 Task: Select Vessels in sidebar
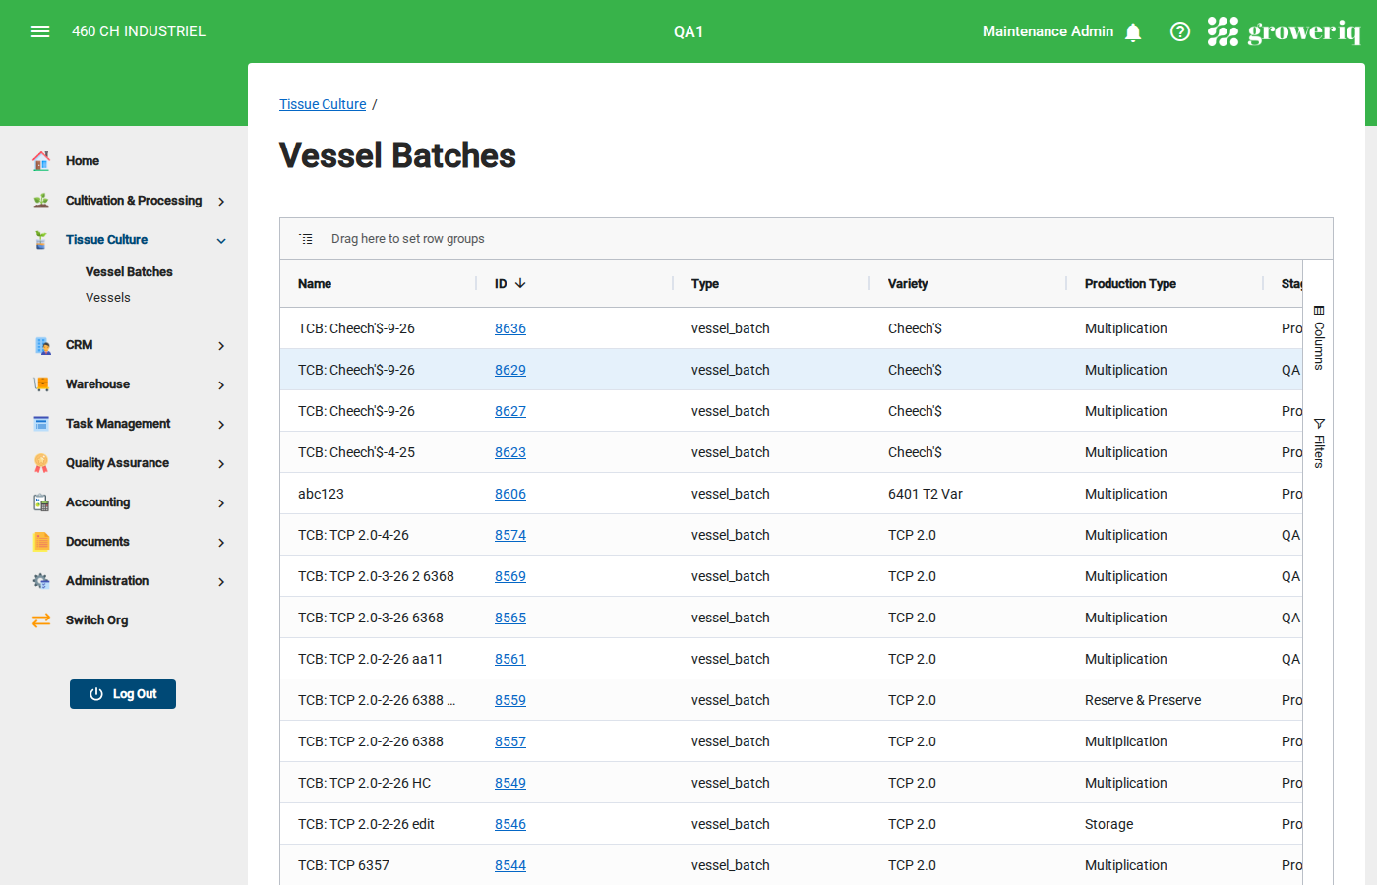click(x=108, y=297)
